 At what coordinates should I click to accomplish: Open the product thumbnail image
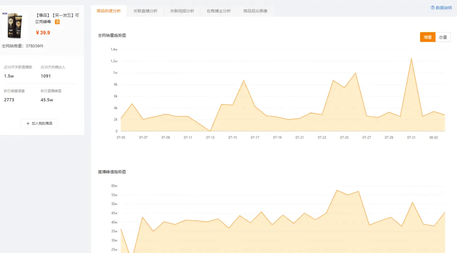tap(14, 25)
